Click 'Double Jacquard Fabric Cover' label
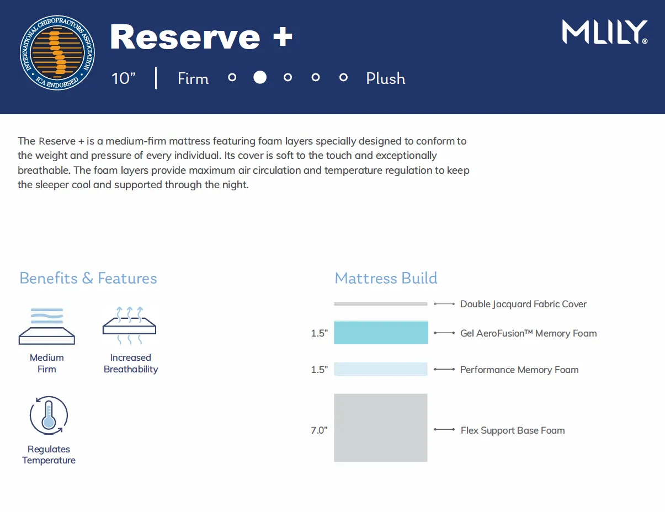Viewport: 665px width, 512px height. (x=523, y=304)
